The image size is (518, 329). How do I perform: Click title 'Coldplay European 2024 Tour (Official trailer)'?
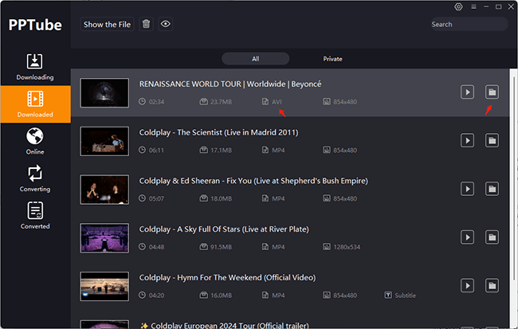click(230, 325)
